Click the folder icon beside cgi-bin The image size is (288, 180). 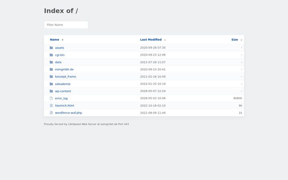(x=51, y=55)
